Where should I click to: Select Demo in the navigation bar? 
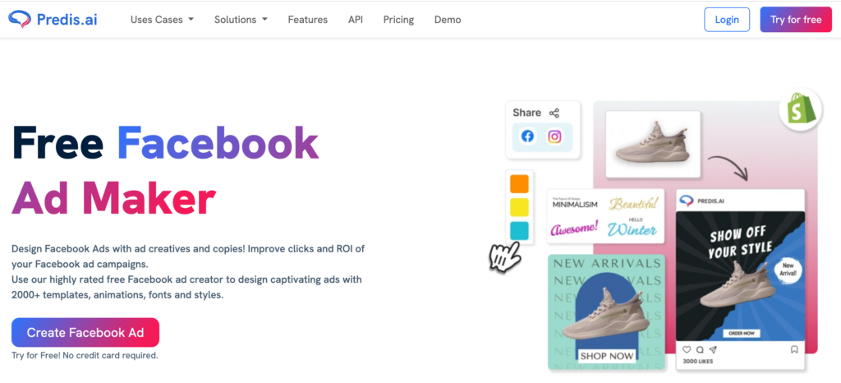point(448,20)
